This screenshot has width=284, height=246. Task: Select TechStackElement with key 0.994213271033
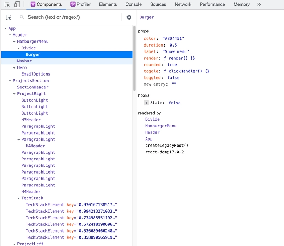[x=71, y=211]
